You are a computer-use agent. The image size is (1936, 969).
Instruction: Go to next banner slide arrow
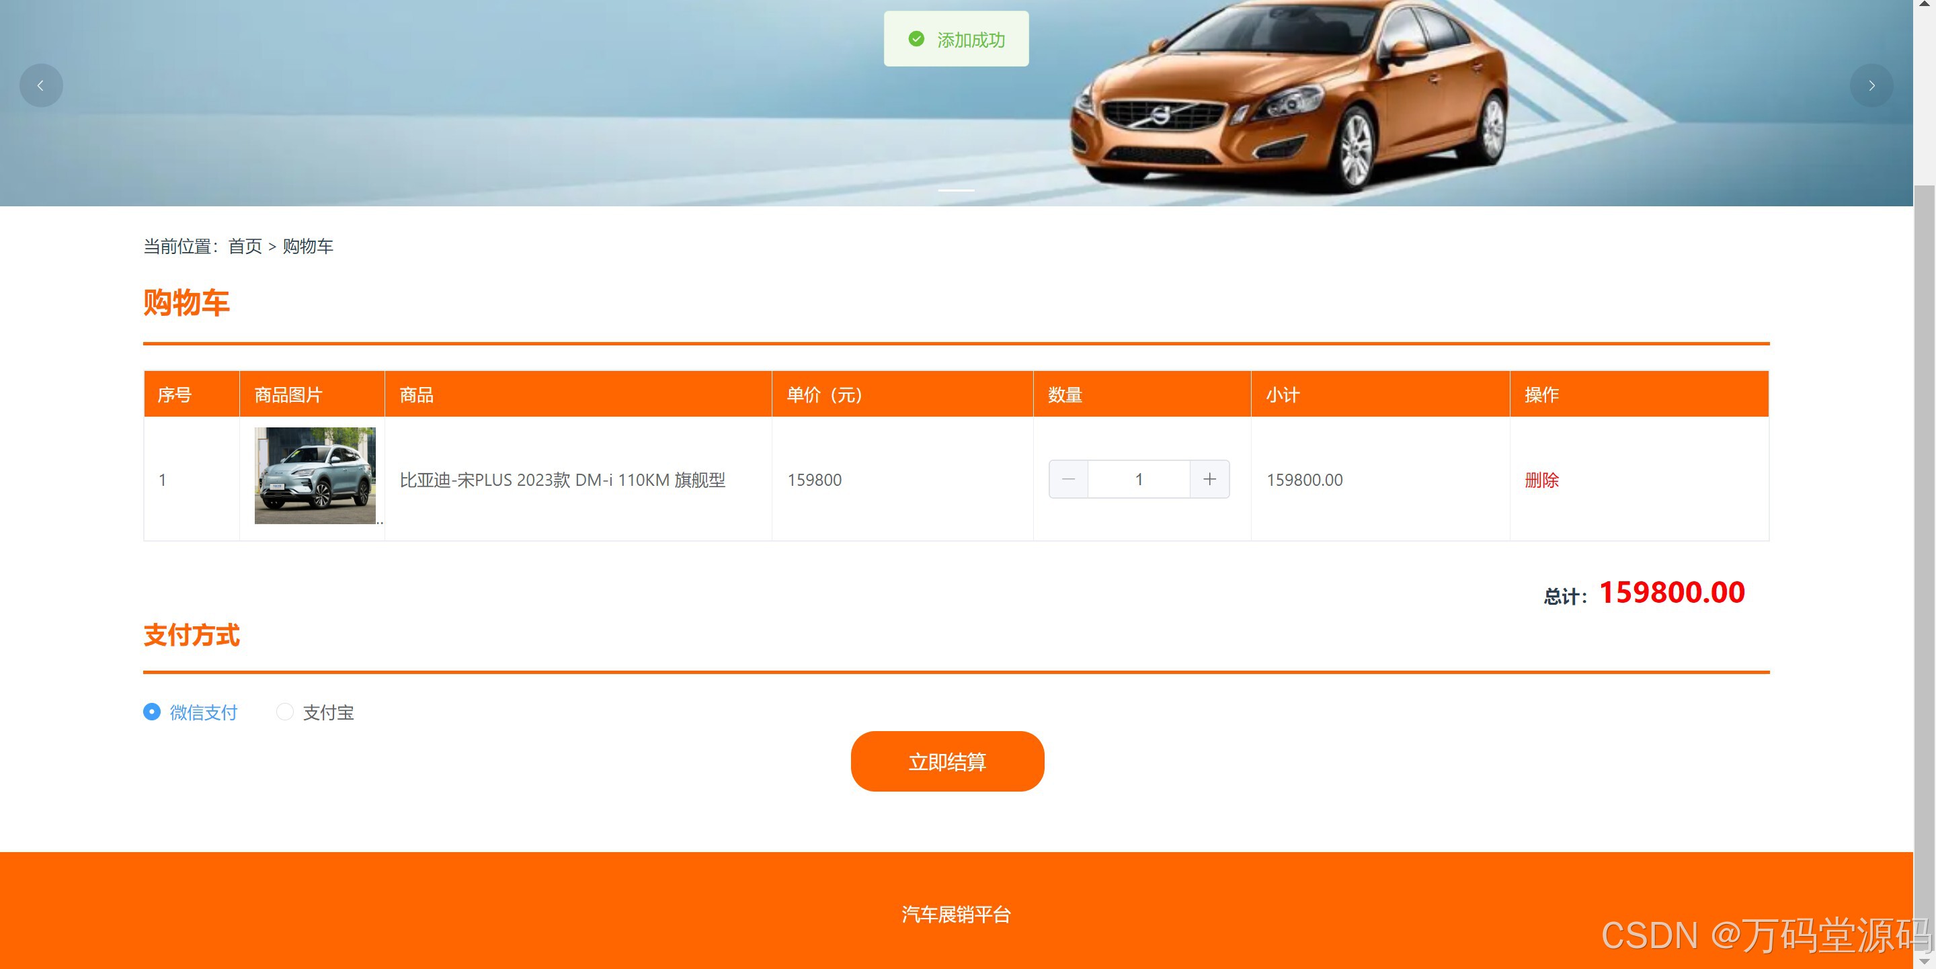point(1871,85)
